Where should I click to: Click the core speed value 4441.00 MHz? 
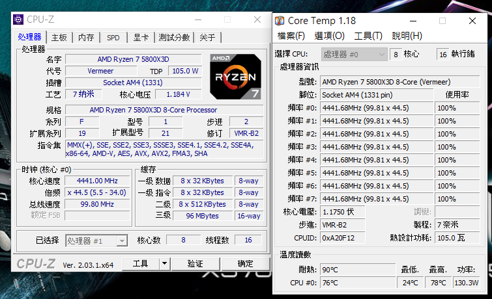pos(97,181)
